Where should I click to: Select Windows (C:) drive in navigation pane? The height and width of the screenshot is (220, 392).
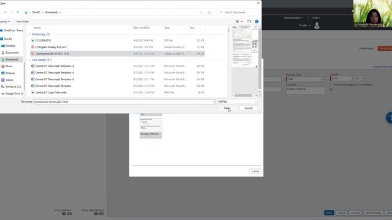point(13,87)
